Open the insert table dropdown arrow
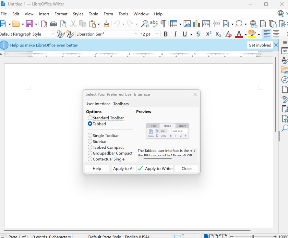This screenshot has height=238, width=288. point(180,24)
